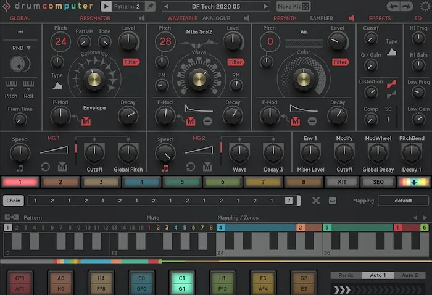432x295 pixels.
Task: Click the Wavetable envelope minus icon
Action: [207, 121]
